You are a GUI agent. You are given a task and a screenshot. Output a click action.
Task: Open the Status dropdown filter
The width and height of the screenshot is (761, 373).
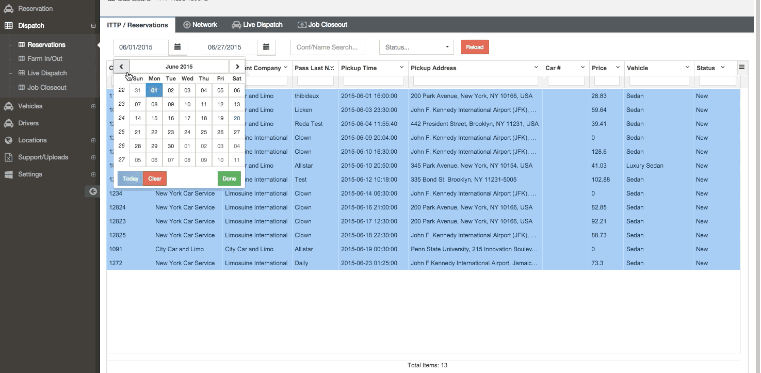pyautogui.click(x=416, y=47)
